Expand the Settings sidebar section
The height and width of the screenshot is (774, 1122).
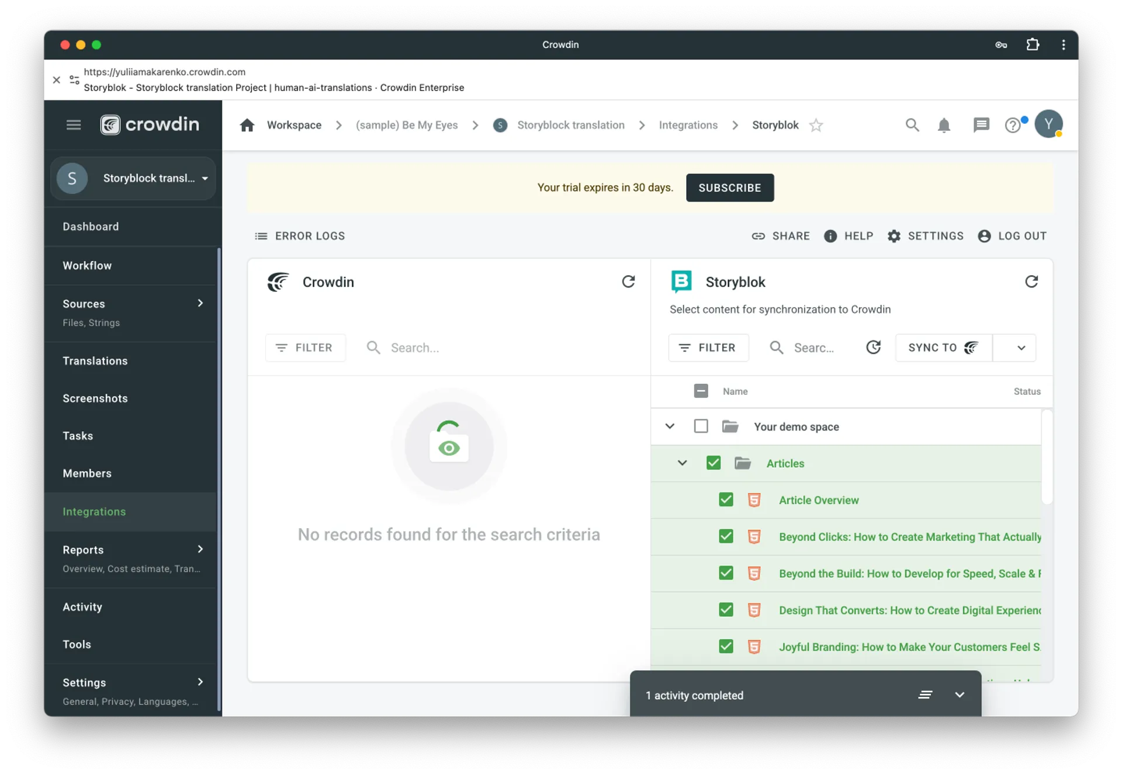200,682
